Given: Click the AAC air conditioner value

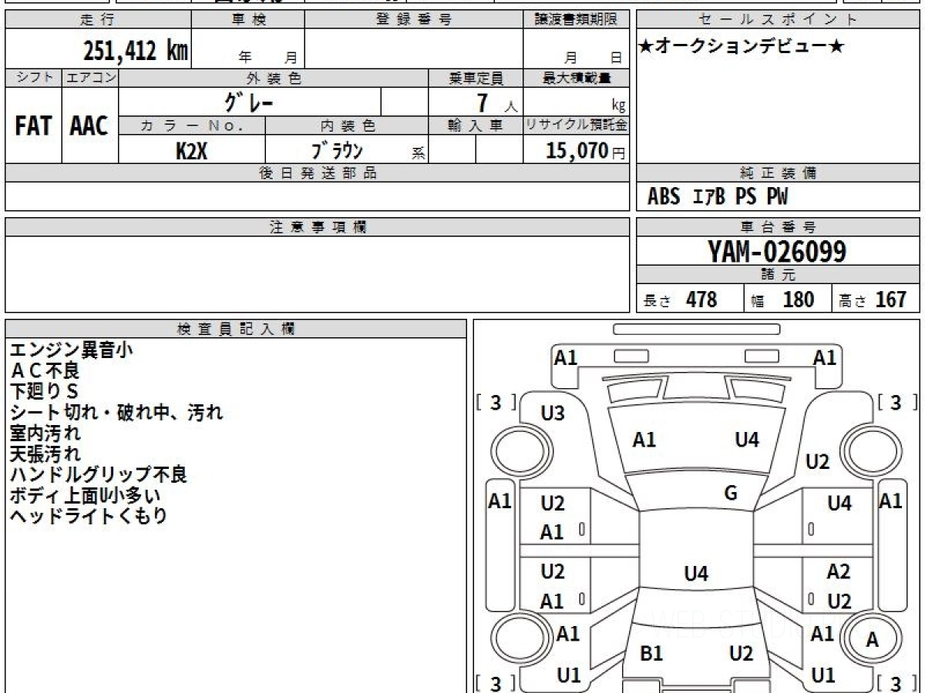Looking at the screenshot, I should (x=89, y=126).
